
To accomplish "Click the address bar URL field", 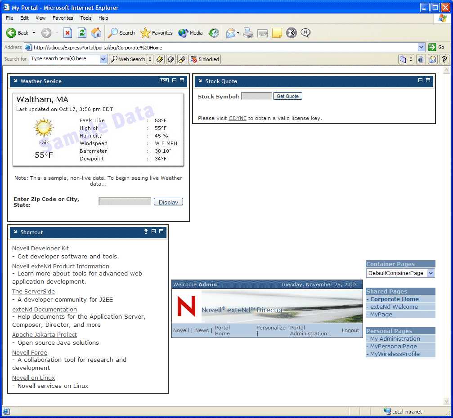I will (225, 47).
